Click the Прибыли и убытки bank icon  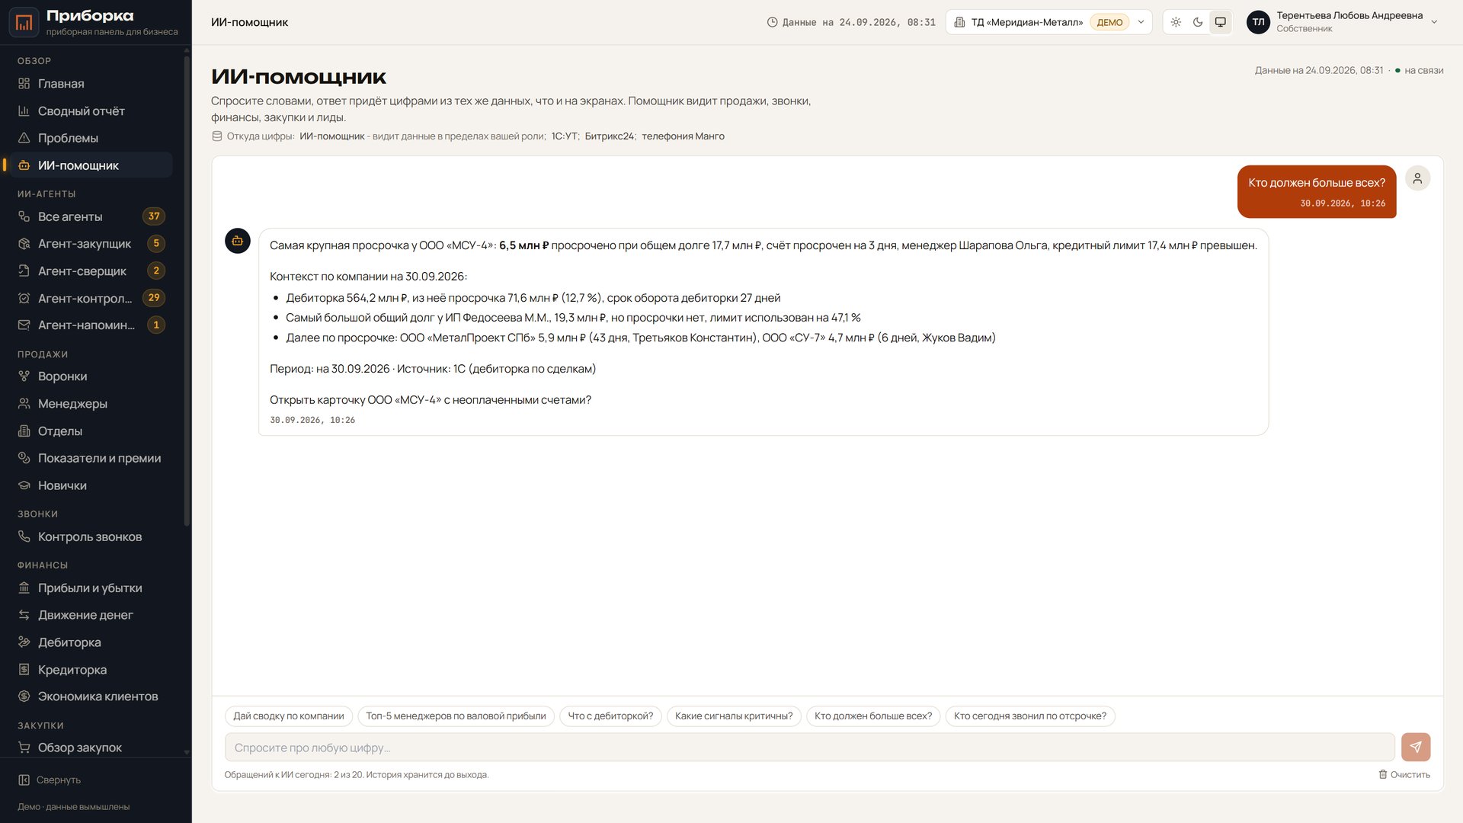[24, 588]
